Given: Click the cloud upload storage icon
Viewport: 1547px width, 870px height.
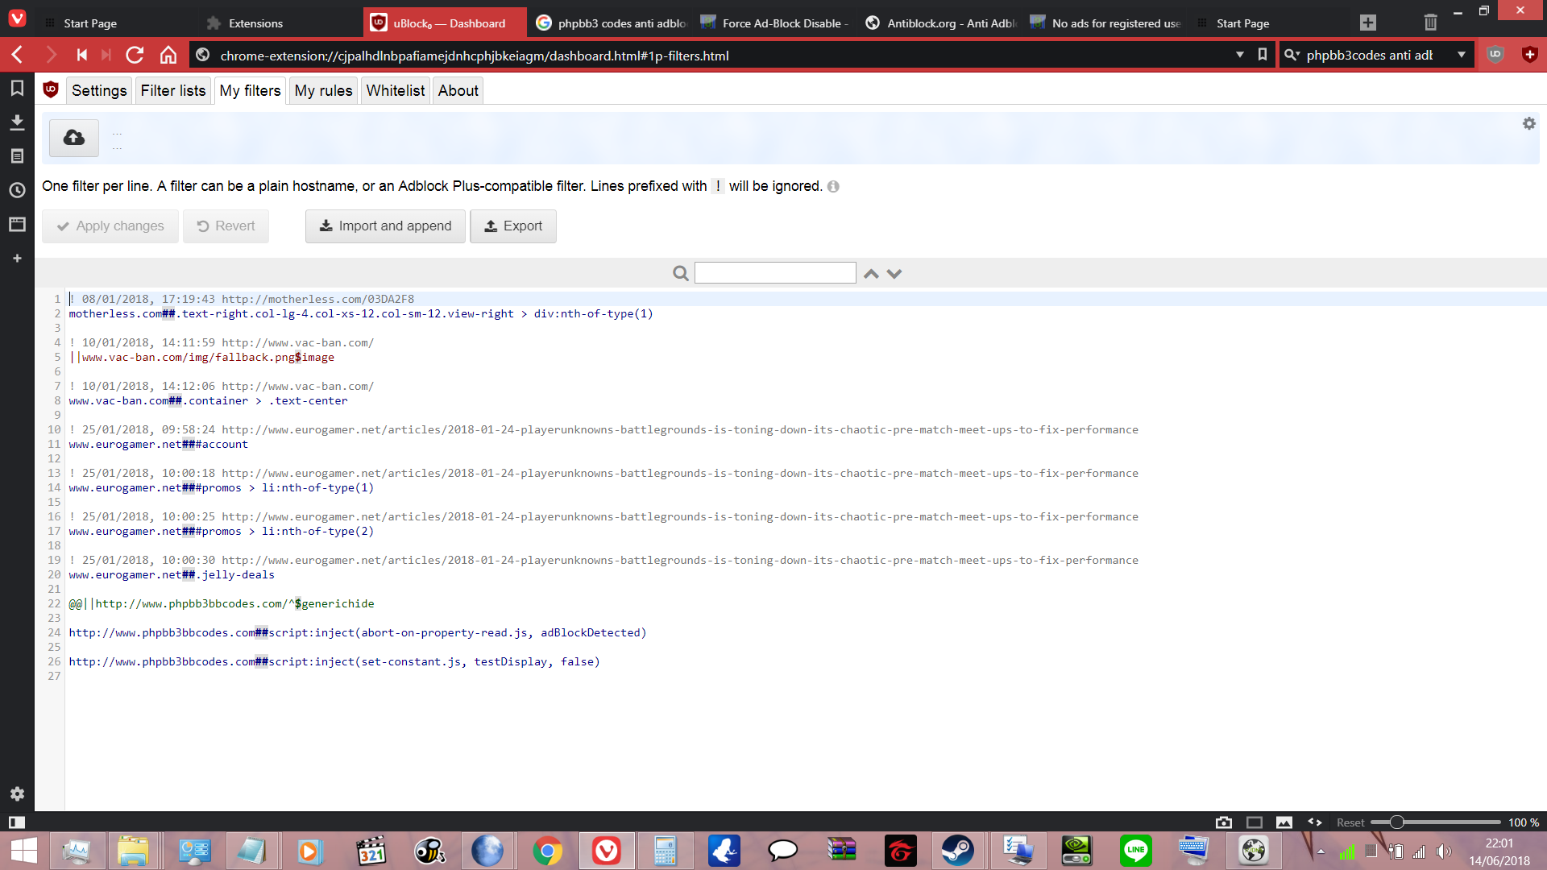Looking at the screenshot, I should (74, 138).
